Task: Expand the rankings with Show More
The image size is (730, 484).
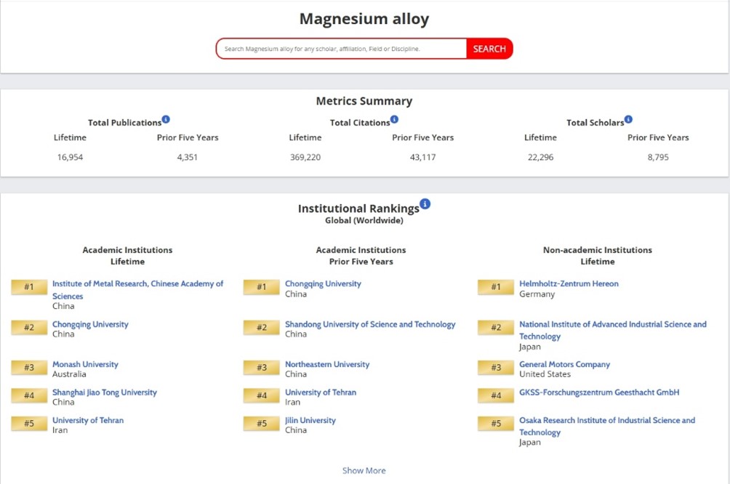Action: click(x=364, y=470)
